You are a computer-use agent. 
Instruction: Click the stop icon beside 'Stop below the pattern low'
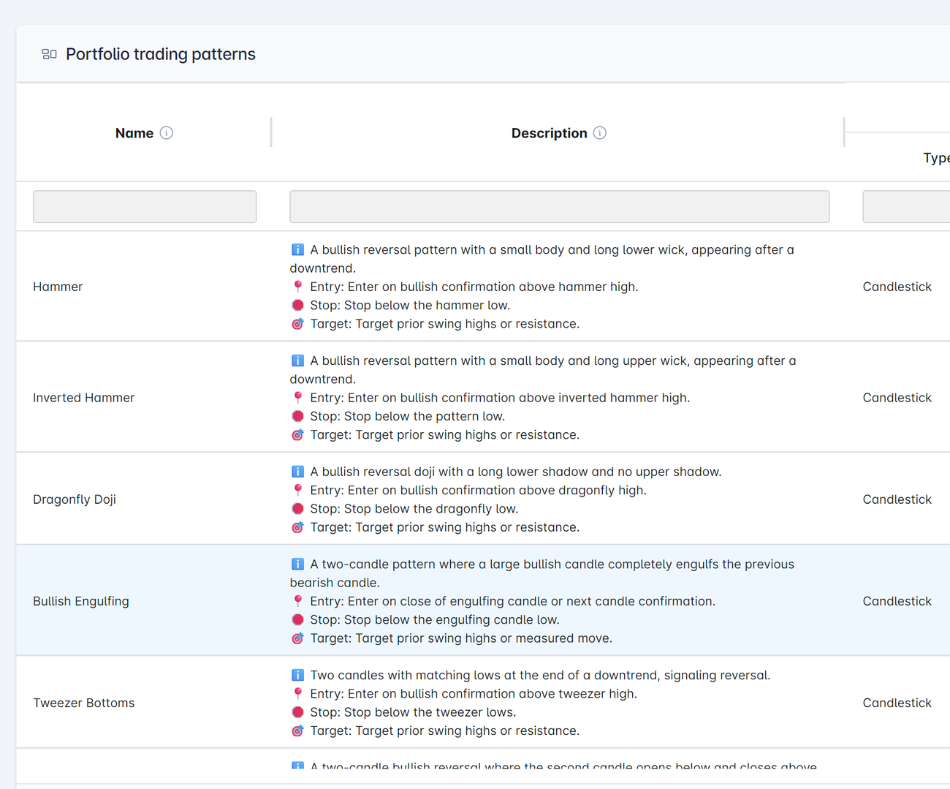297,417
